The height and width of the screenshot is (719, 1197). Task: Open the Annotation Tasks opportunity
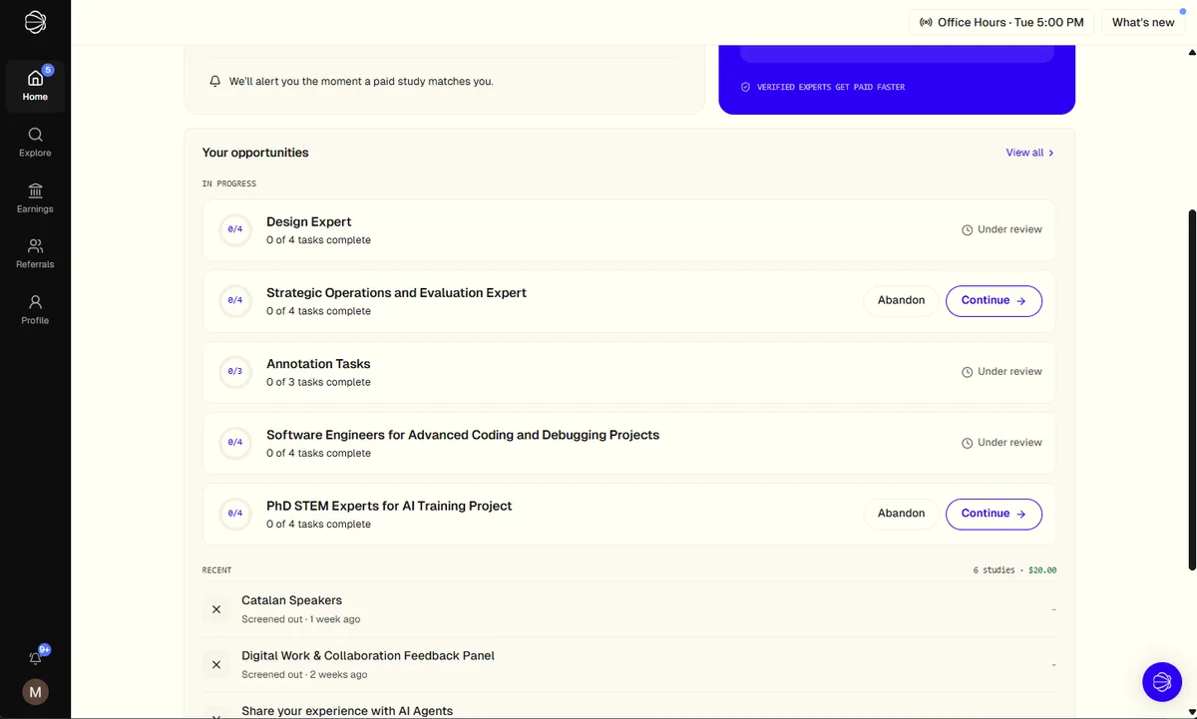(629, 372)
